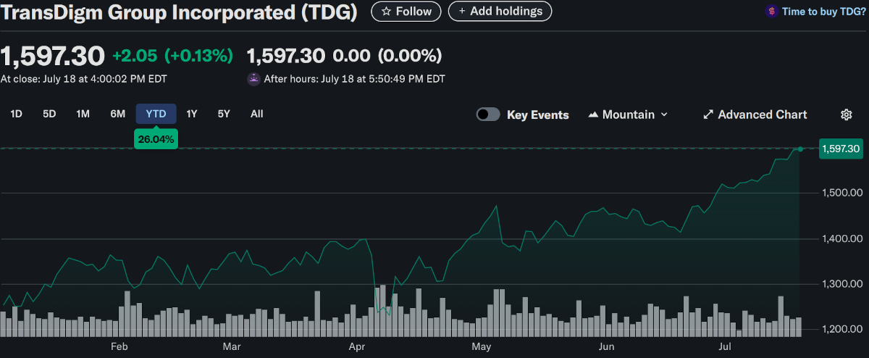869x358 pixels.
Task: Click the +2.05 (+0.13%) price change
Action: click(x=172, y=56)
